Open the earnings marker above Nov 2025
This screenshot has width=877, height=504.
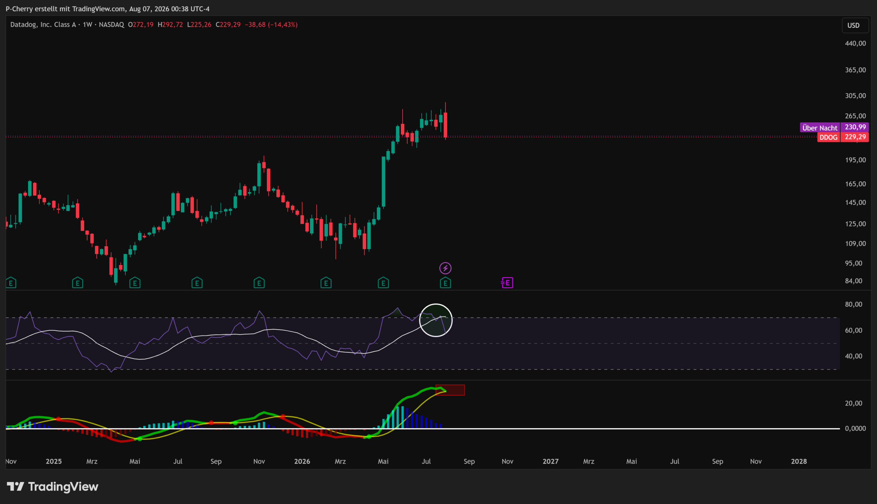[259, 283]
